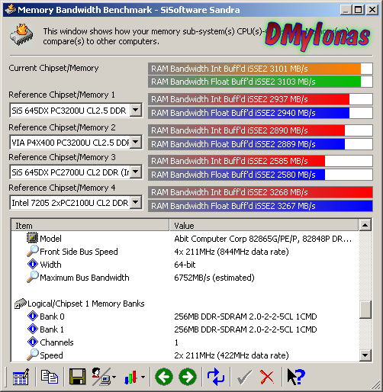The width and height of the screenshot is (383, 392).
Task: Click the Bank 1 info icon
Action: pyautogui.click(x=33, y=329)
